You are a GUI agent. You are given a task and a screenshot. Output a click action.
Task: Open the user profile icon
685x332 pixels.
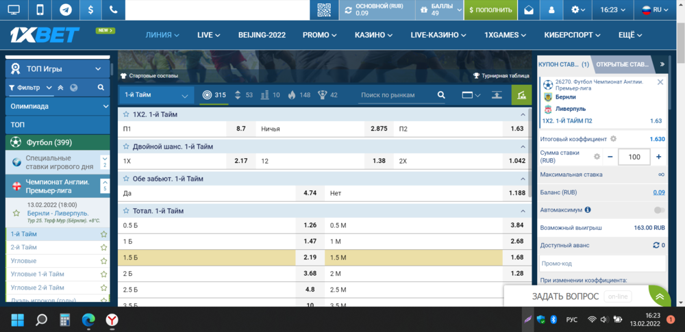tap(551, 10)
